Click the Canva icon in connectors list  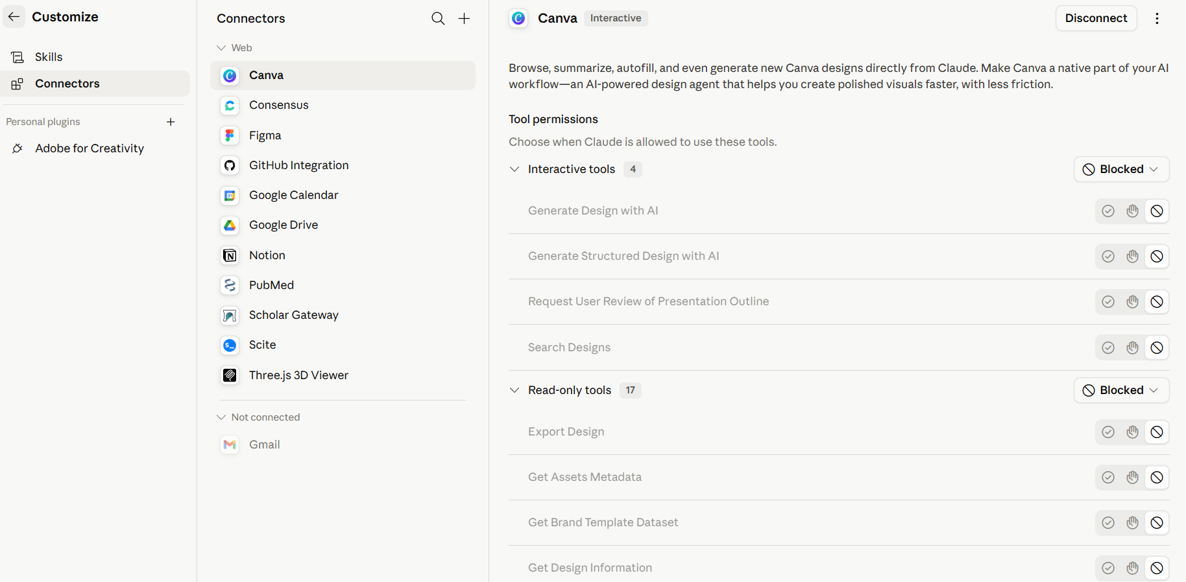(230, 75)
